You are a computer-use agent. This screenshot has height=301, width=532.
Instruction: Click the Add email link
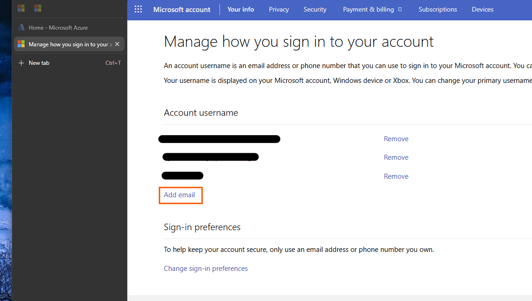[x=180, y=195]
